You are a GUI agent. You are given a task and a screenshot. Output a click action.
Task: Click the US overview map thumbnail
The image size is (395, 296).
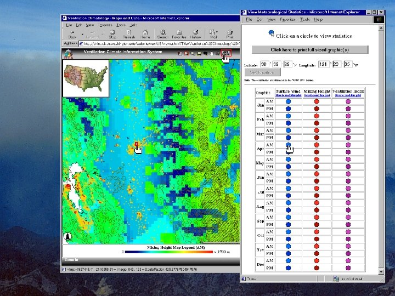86,78
